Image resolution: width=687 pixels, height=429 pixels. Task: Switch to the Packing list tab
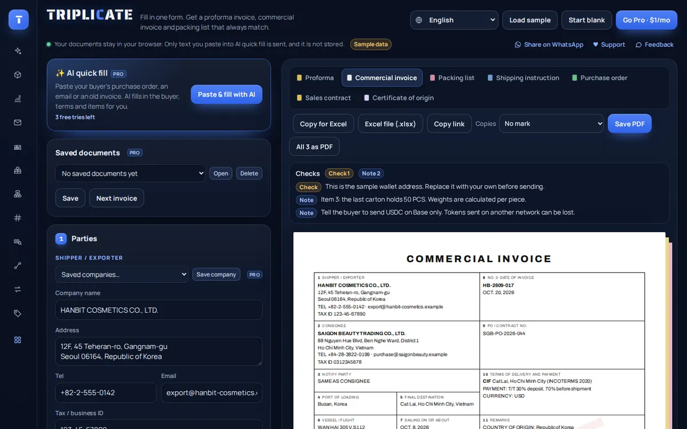[x=452, y=78]
